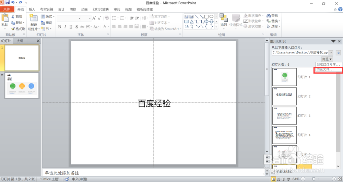Justify text in paragraph group
Viewport: 343px width, 182px height.
point(131,27)
